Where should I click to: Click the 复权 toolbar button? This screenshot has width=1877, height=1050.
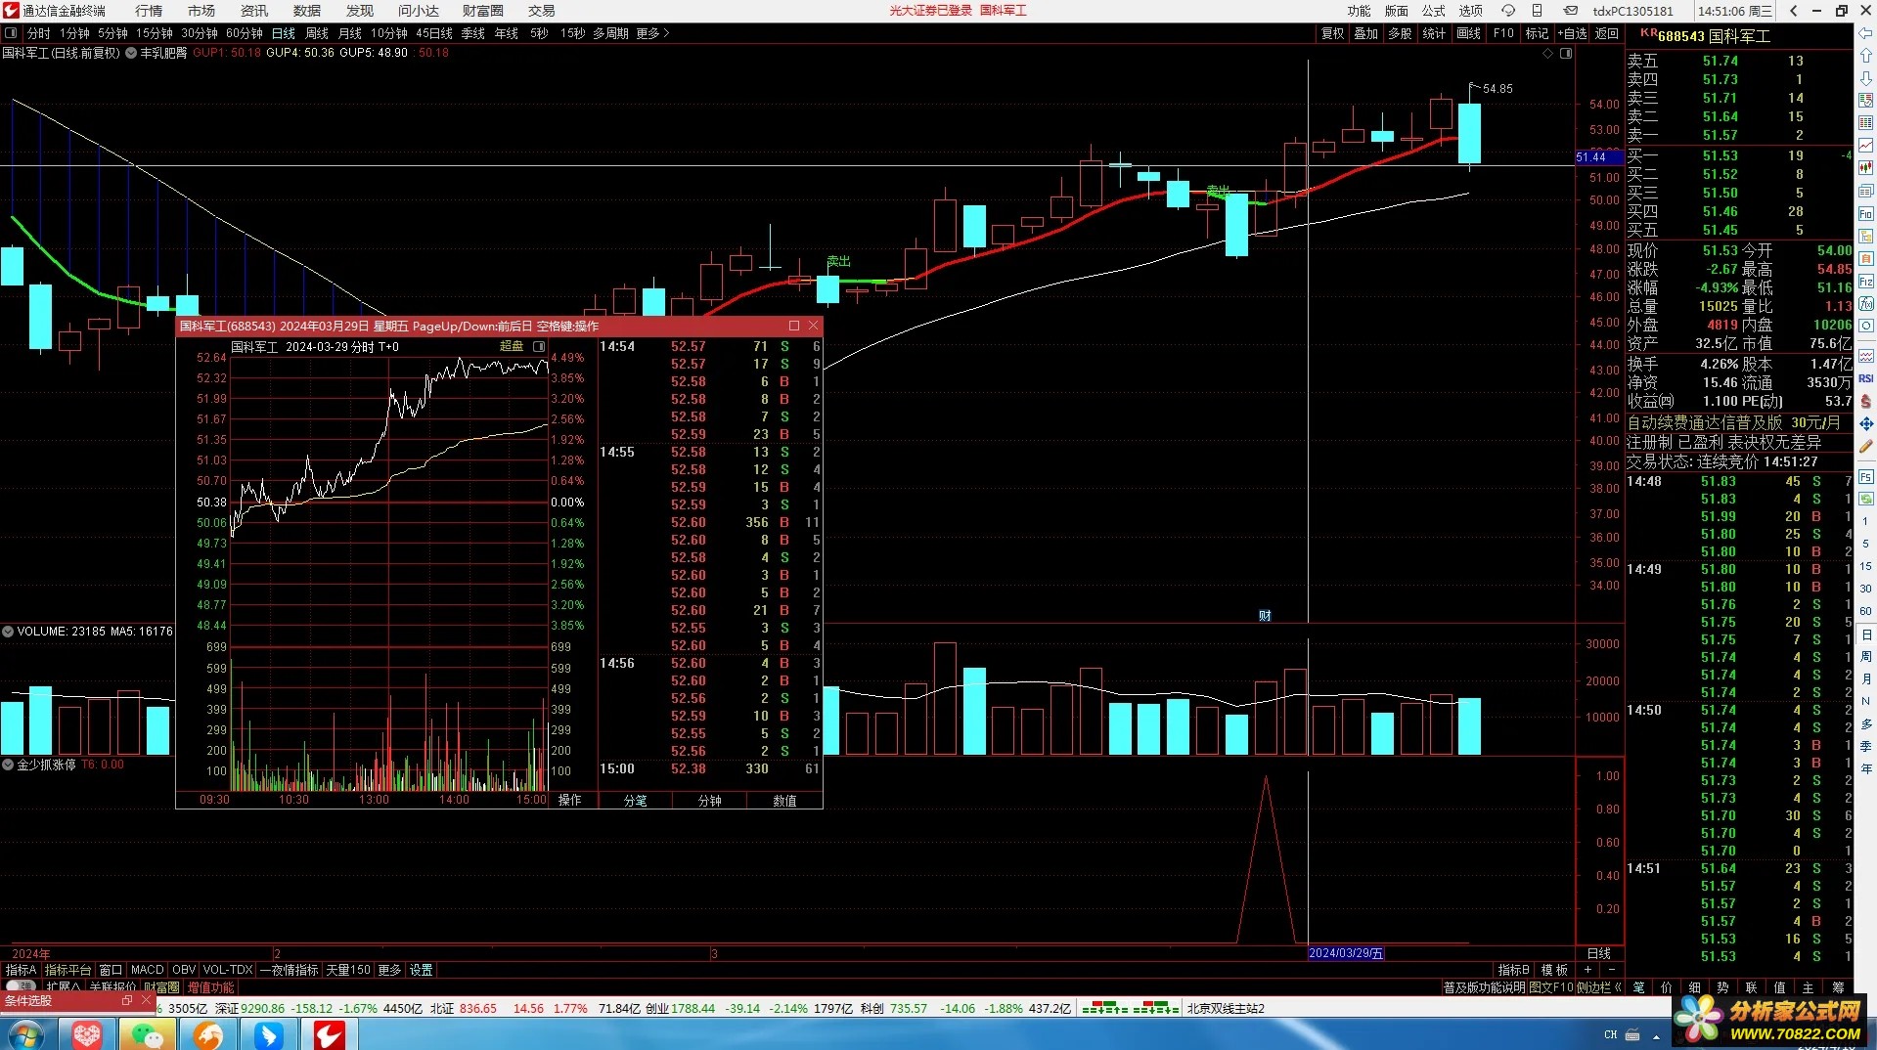click(x=1333, y=33)
